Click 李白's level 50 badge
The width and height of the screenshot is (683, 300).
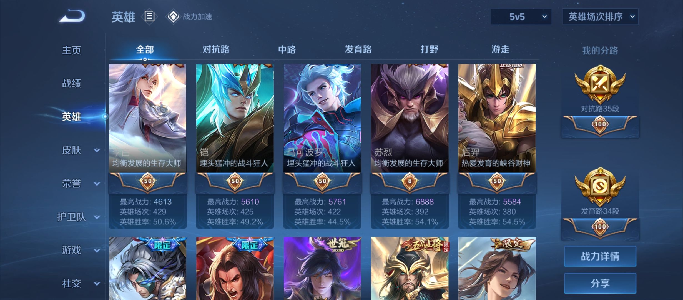pos(147,181)
